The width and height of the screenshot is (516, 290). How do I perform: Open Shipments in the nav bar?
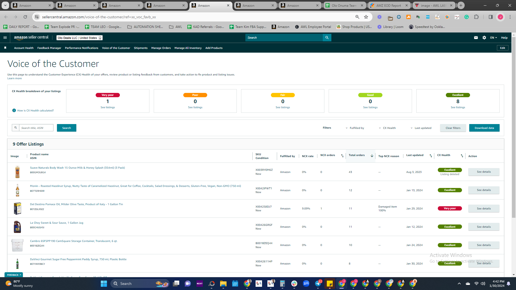pos(141,48)
